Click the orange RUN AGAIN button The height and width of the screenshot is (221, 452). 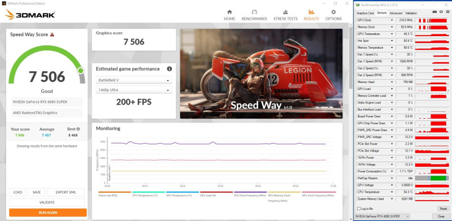[48, 213]
